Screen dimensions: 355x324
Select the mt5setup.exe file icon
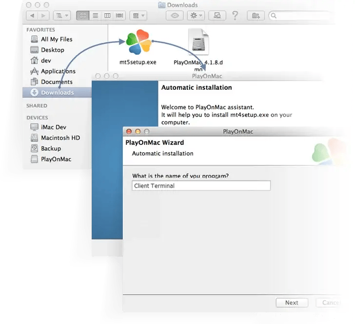point(138,42)
